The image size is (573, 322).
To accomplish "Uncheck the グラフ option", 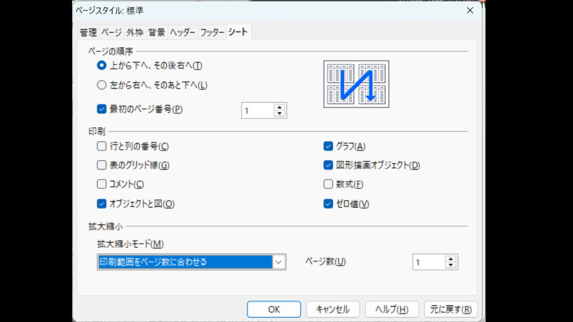I will [x=328, y=146].
